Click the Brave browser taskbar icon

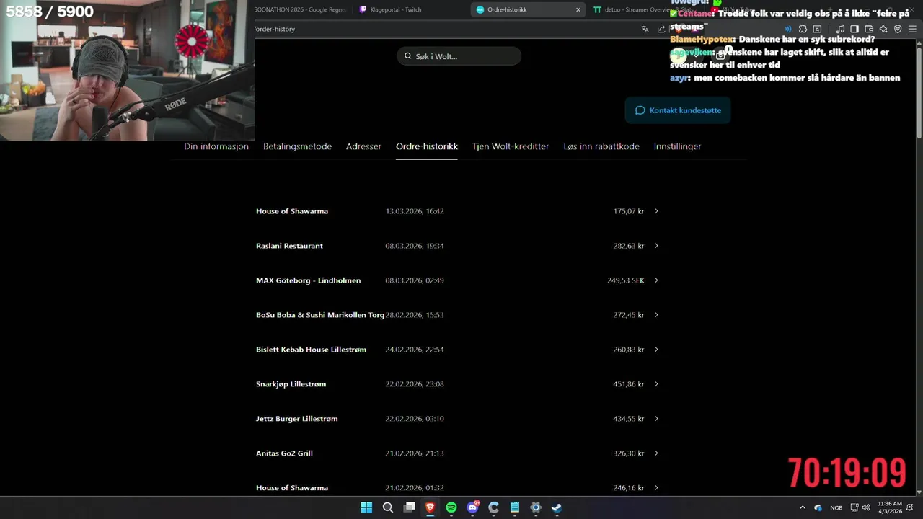point(430,507)
